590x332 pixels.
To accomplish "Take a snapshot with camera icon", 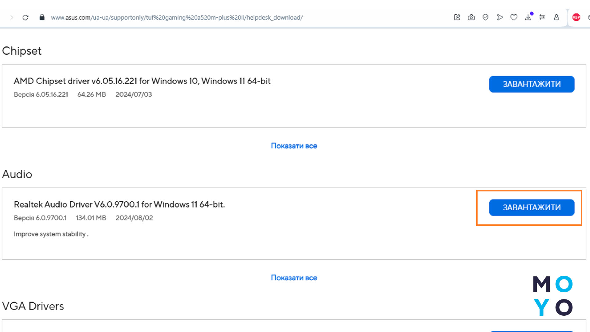I will tap(471, 17).
